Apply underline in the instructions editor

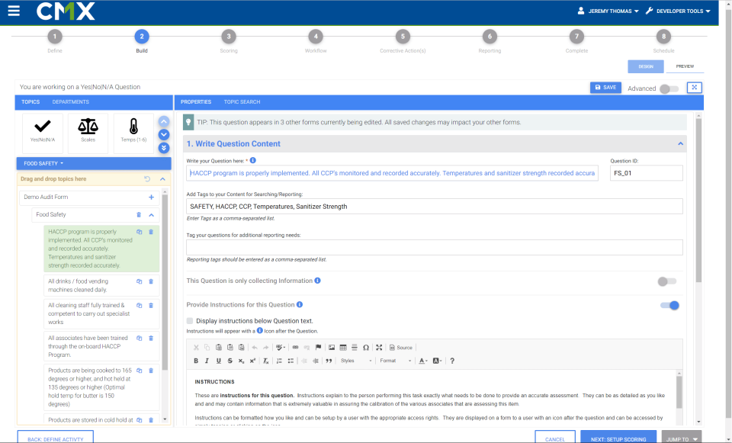pyautogui.click(x=219, y=361)
